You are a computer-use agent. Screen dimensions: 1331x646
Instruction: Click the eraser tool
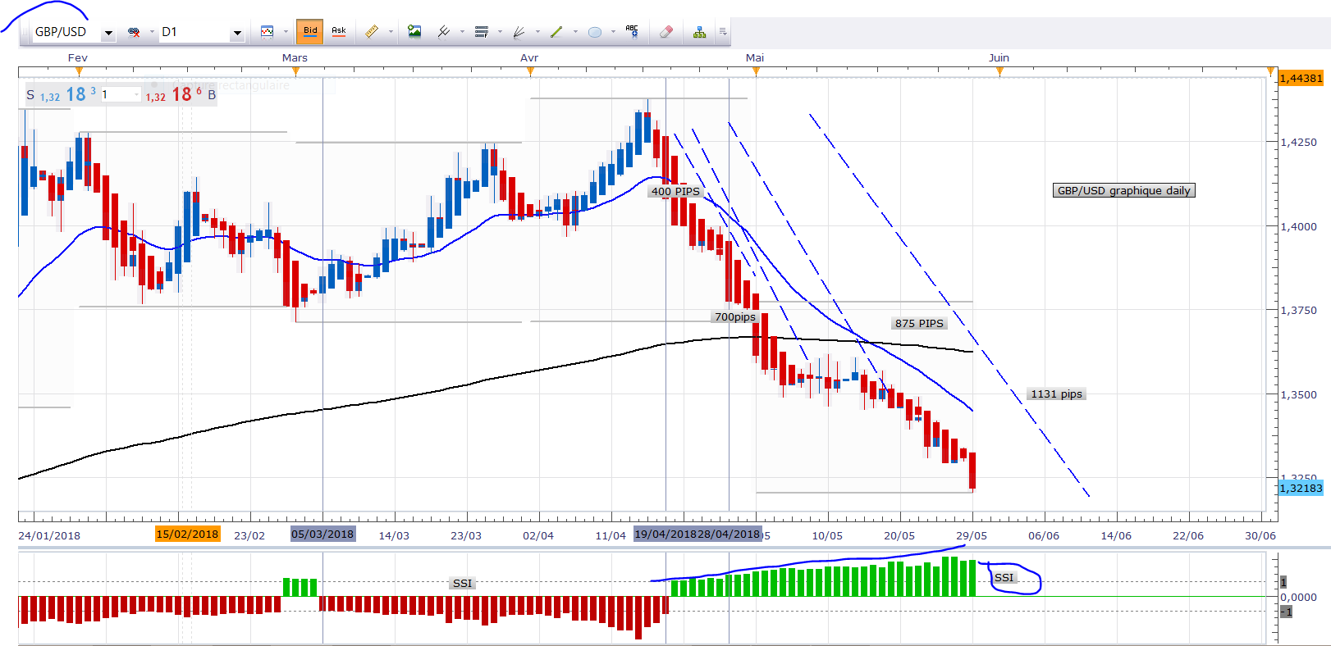coord(665,32)
